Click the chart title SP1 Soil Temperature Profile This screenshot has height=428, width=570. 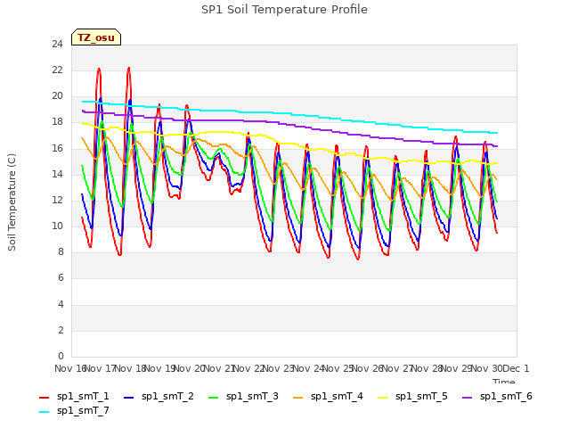[x=284, y=10]
